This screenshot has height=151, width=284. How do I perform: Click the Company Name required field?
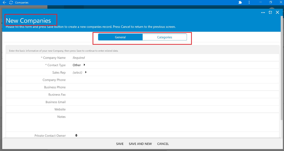pyautogui.click(x=175, y=58)
